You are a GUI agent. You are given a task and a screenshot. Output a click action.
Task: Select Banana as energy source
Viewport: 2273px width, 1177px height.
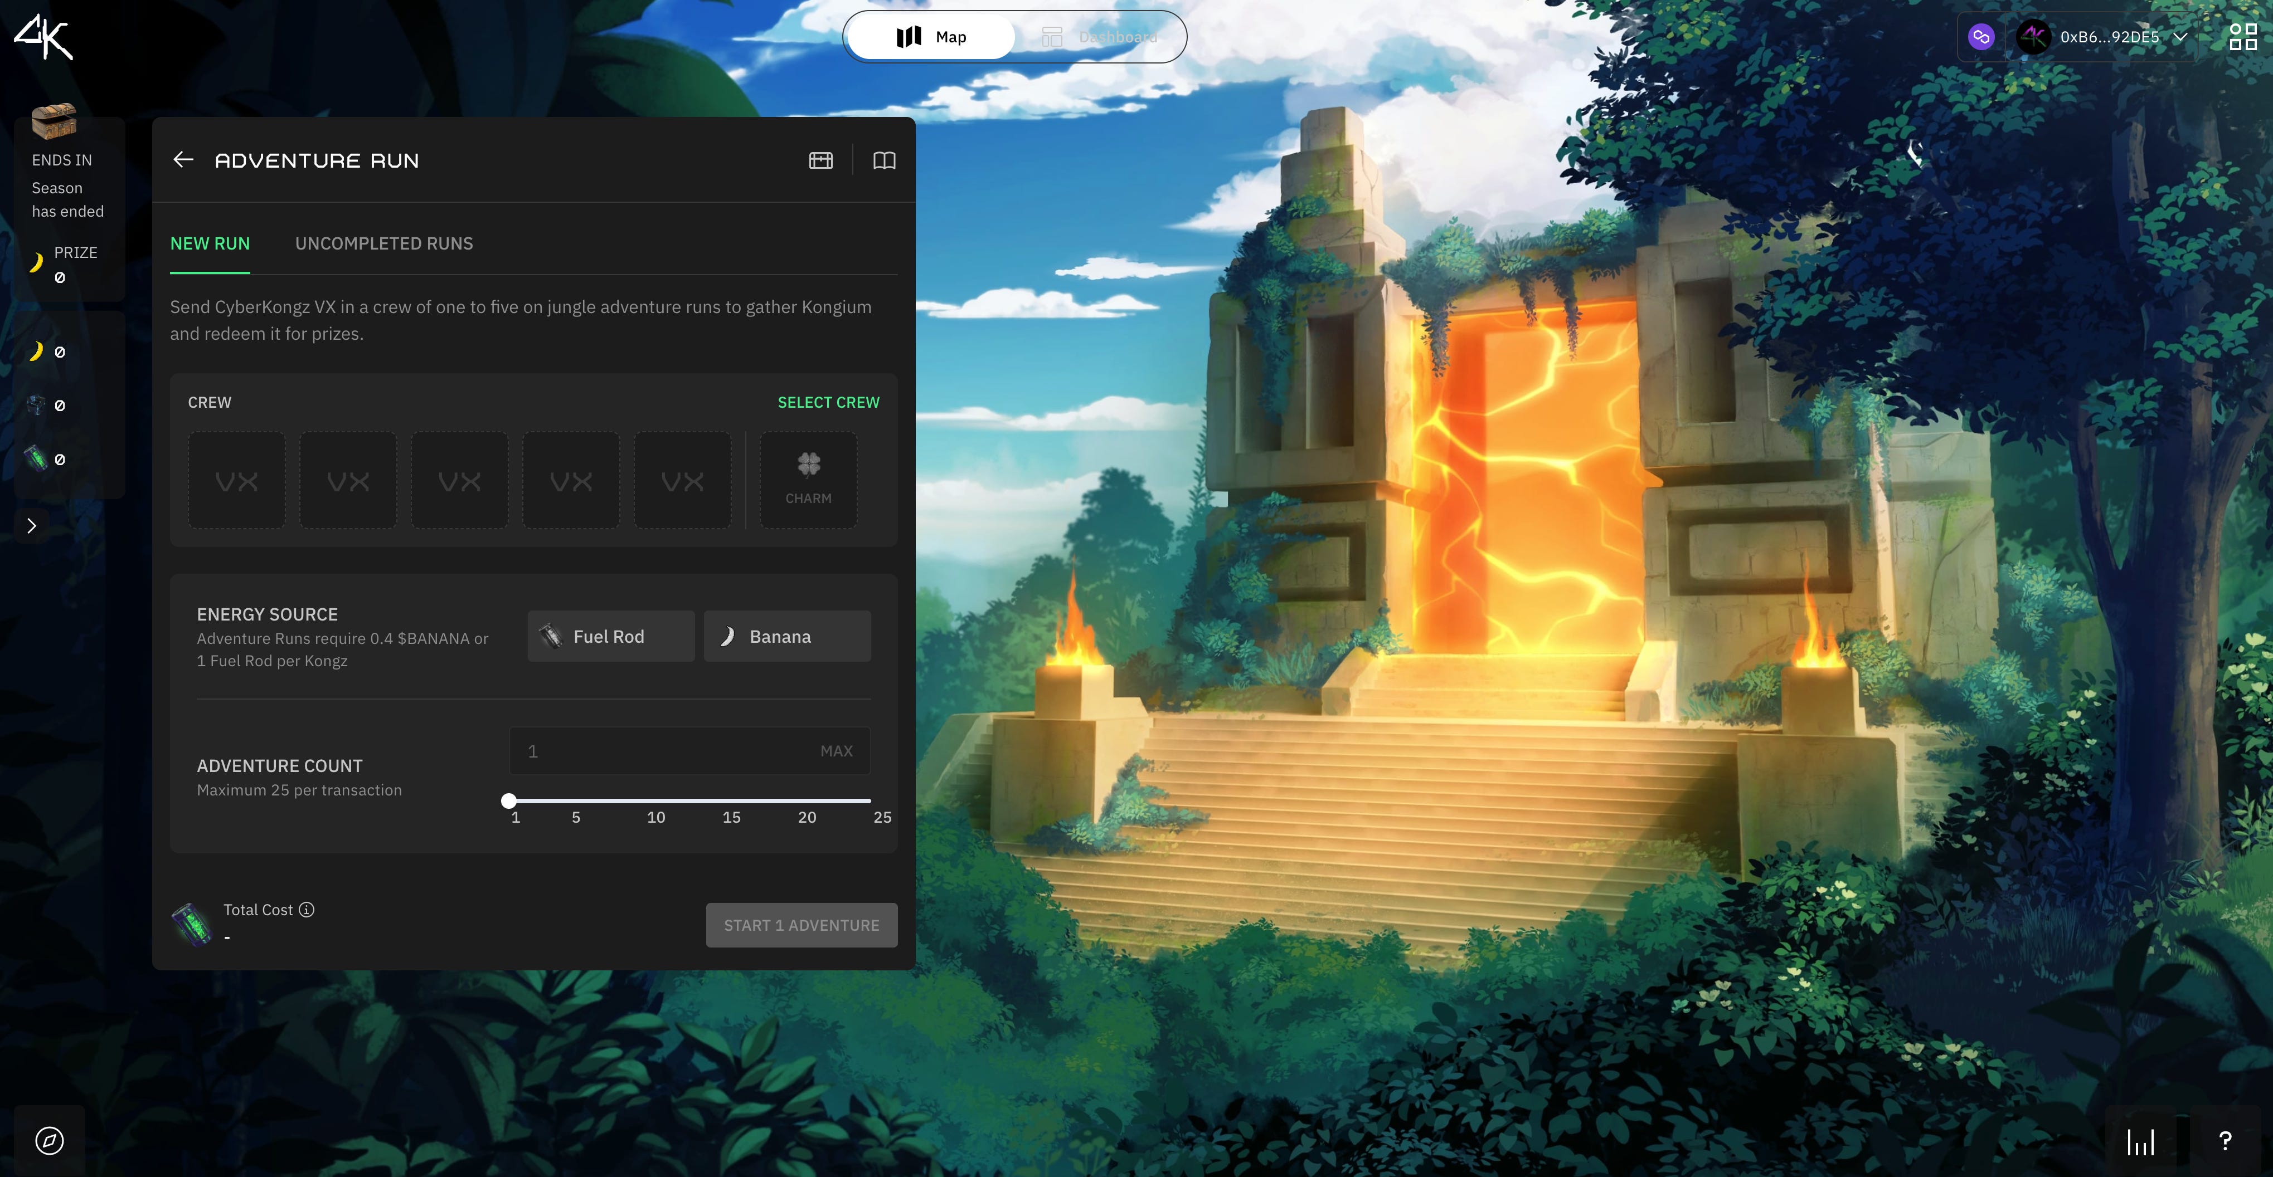786,637
